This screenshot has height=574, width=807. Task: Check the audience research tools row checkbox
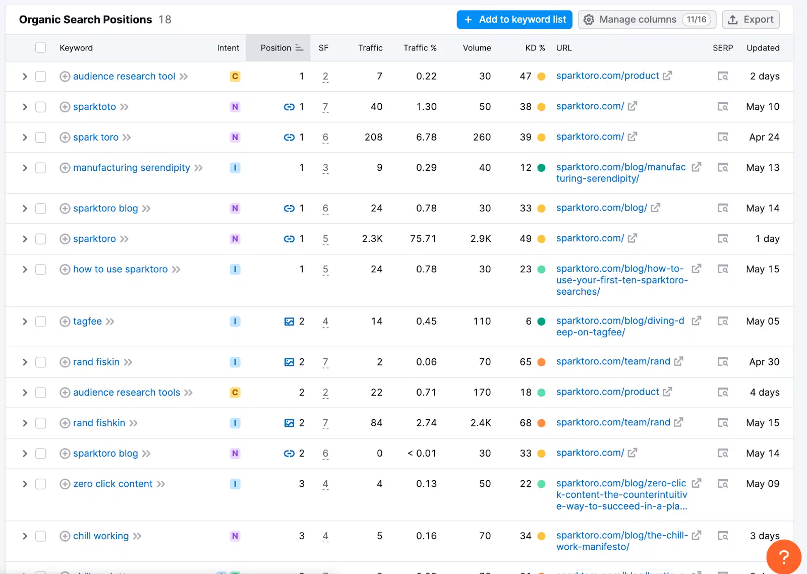(x=41, y=393)
